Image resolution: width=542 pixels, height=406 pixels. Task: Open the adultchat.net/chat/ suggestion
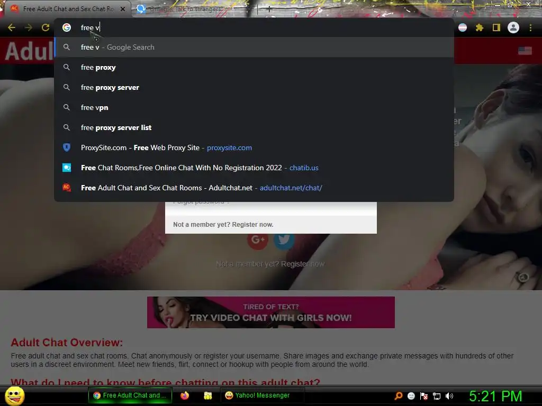(254, 188)
